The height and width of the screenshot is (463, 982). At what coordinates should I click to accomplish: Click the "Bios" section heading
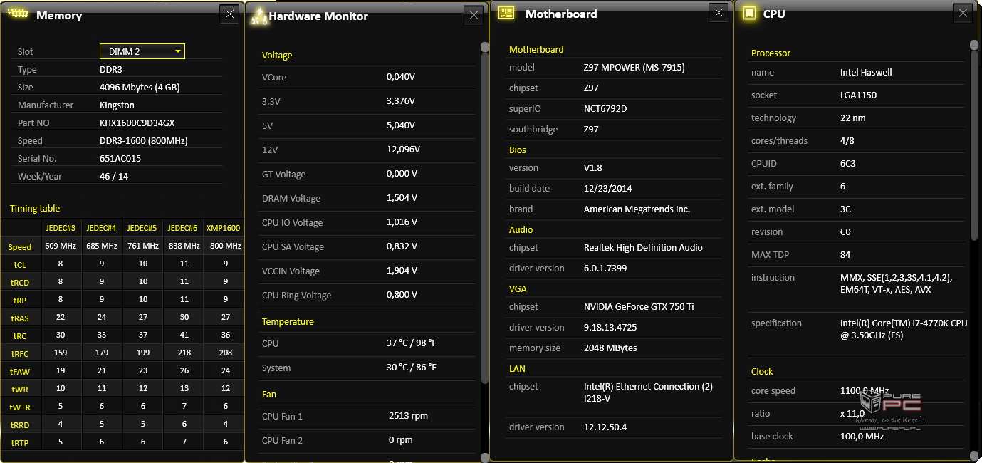[518, 150]
